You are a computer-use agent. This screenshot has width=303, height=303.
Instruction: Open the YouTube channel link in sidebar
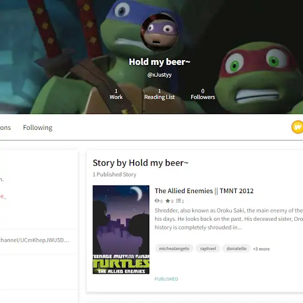35,240
